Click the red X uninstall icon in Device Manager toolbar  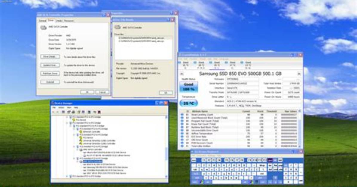point(99,112)
